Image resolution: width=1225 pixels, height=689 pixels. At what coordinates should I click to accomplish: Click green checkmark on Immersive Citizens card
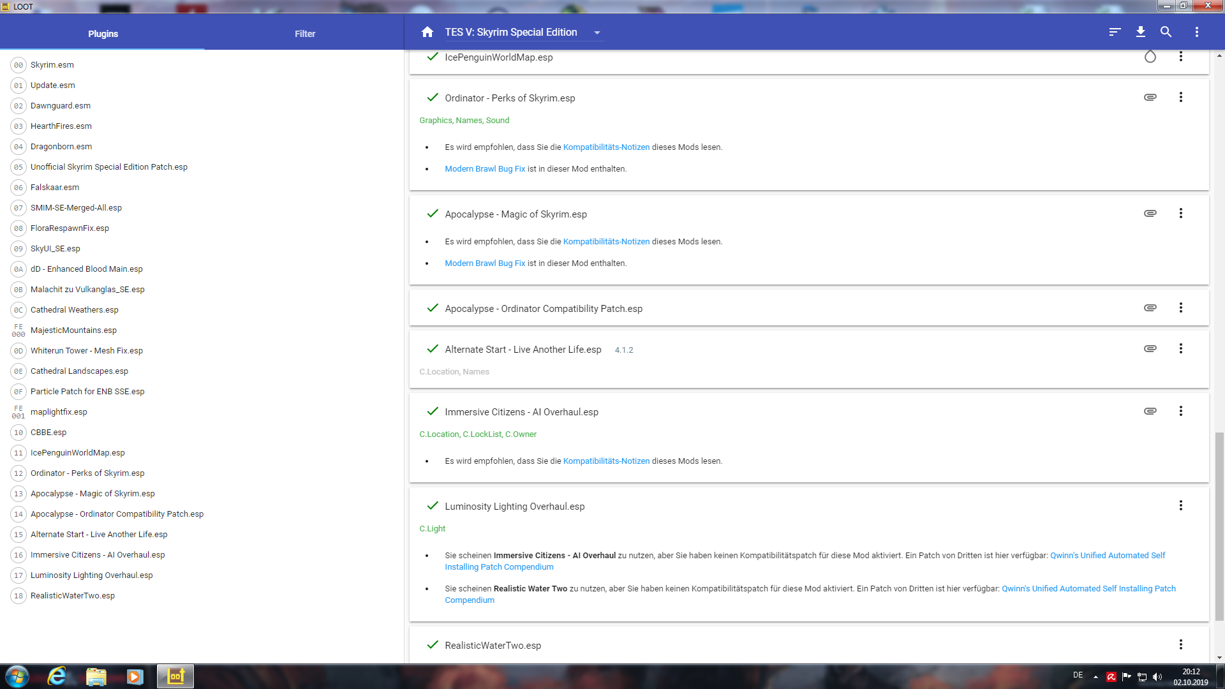pos(433,411)
